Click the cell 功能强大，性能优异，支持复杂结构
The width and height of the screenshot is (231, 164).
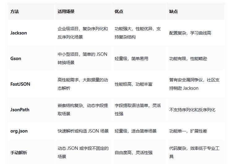coord(139,33)
